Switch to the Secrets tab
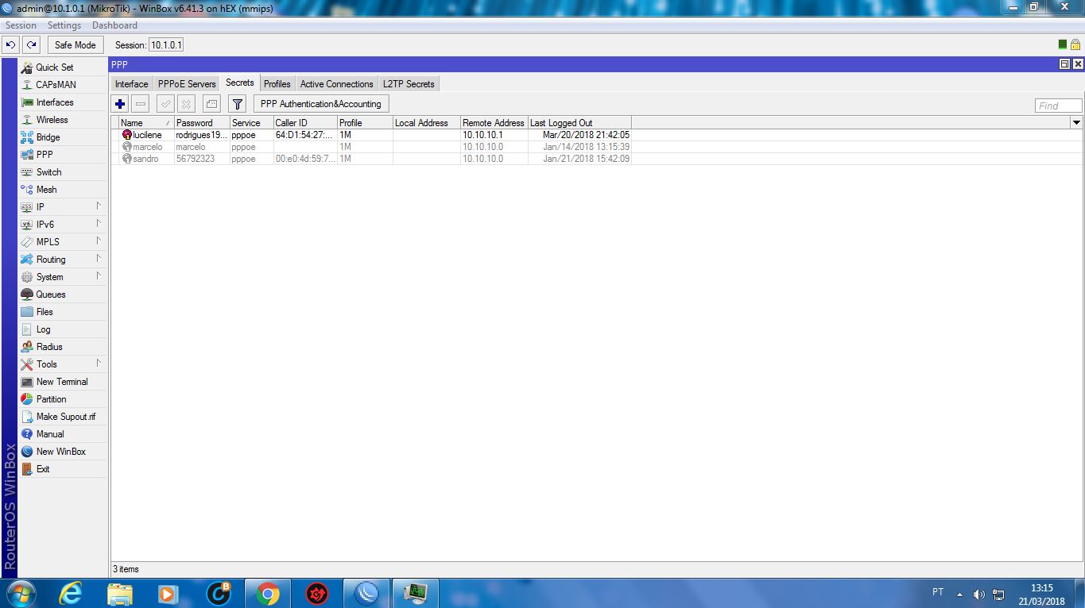Viewport: 1085px width, 608px height. pyautogui.click(x=240, y=83)
